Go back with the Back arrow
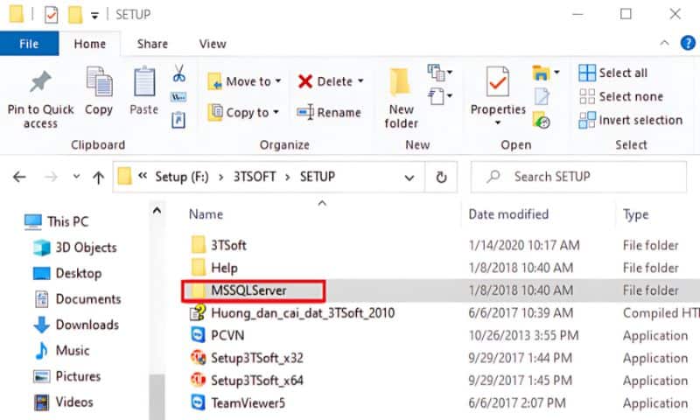 point(19,178)
